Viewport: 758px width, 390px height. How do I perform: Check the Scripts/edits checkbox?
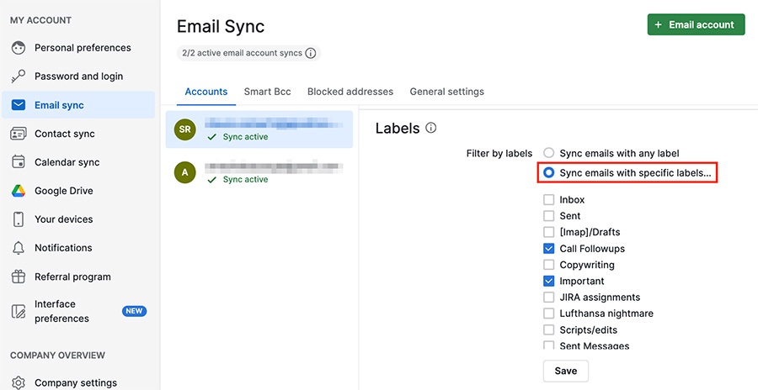[548, 330]
